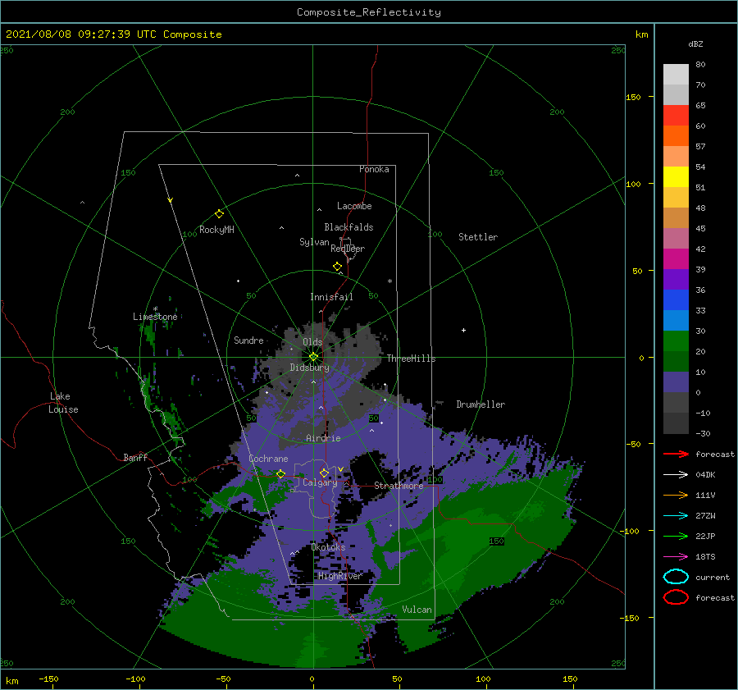Click the cyan 'current' ellipse symbol

(676, 577)
